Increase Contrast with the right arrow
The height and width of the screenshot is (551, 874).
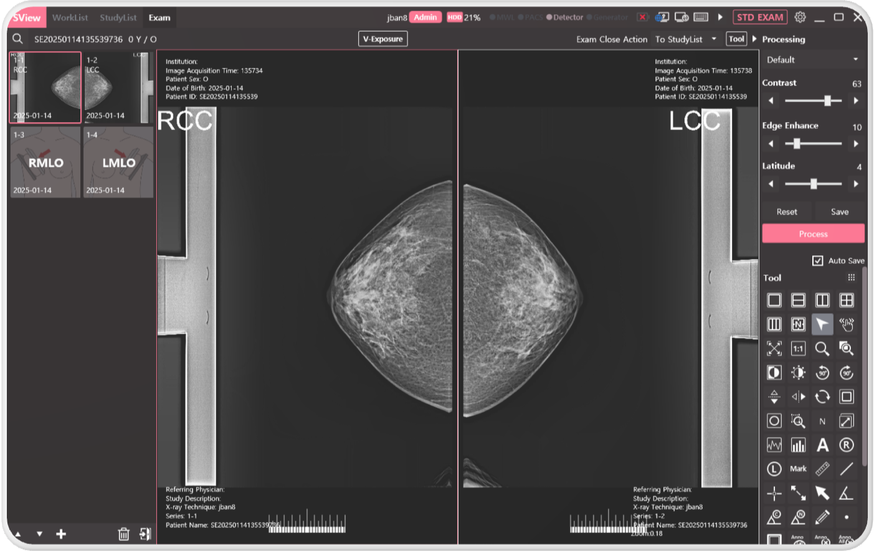(x=856, y=100)
